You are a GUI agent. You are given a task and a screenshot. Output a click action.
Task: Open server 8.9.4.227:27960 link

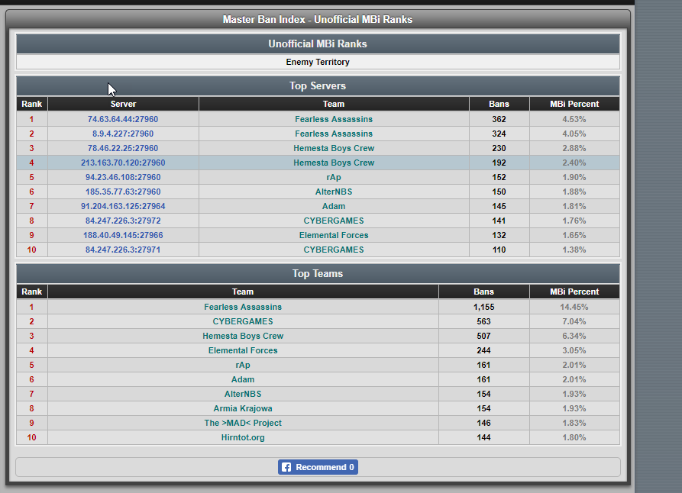pyautogui.click(x=123, y=134)
